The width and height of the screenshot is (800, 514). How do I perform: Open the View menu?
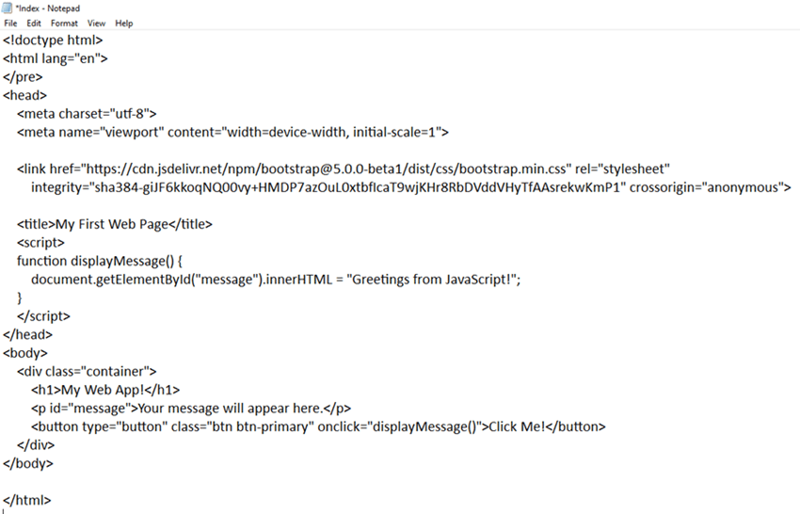point(96,23)
